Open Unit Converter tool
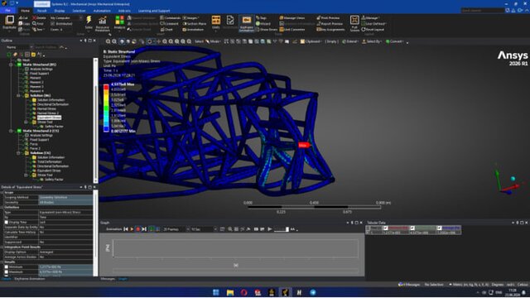The width and height of the screenshot is (530, 298). [x=292, y=30]
